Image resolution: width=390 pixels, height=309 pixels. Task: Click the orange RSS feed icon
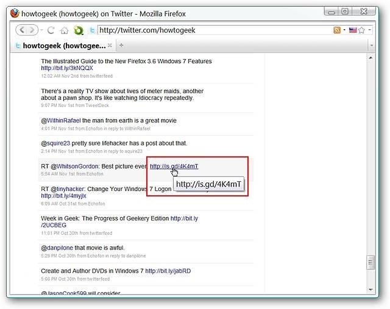tap(337, 30)
